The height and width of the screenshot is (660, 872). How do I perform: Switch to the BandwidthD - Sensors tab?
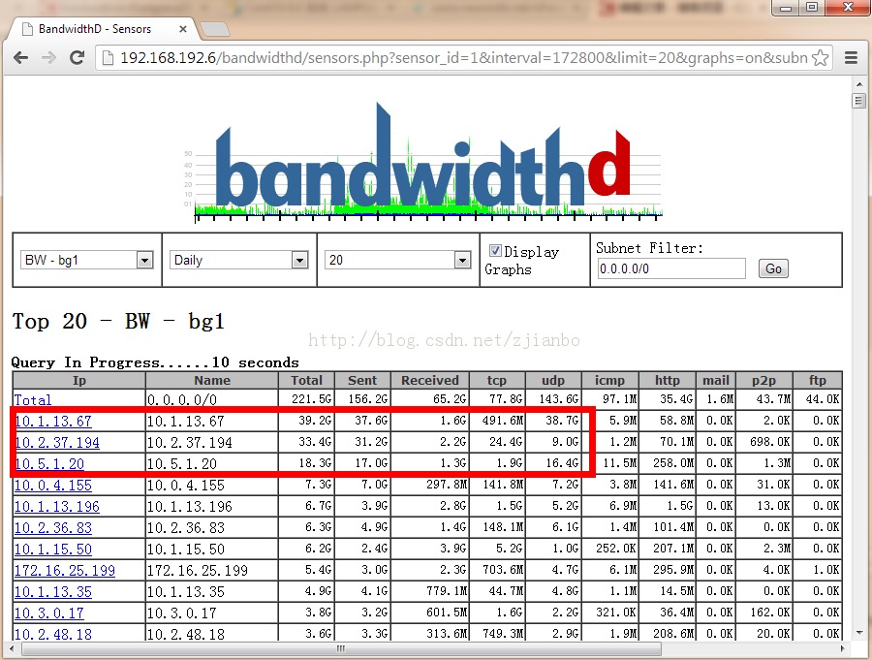click(x=97, y=28)
